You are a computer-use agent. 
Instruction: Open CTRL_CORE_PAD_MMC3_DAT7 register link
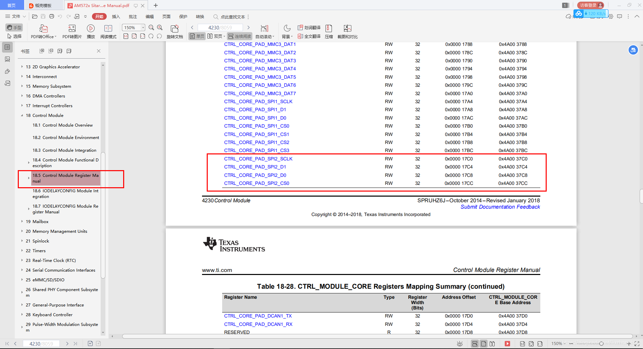(260, 93)
